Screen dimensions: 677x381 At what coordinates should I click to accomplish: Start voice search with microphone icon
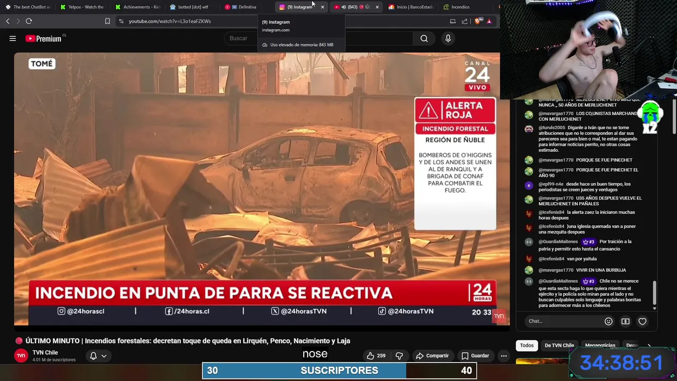pyautogui.click(x=448, y=38)
